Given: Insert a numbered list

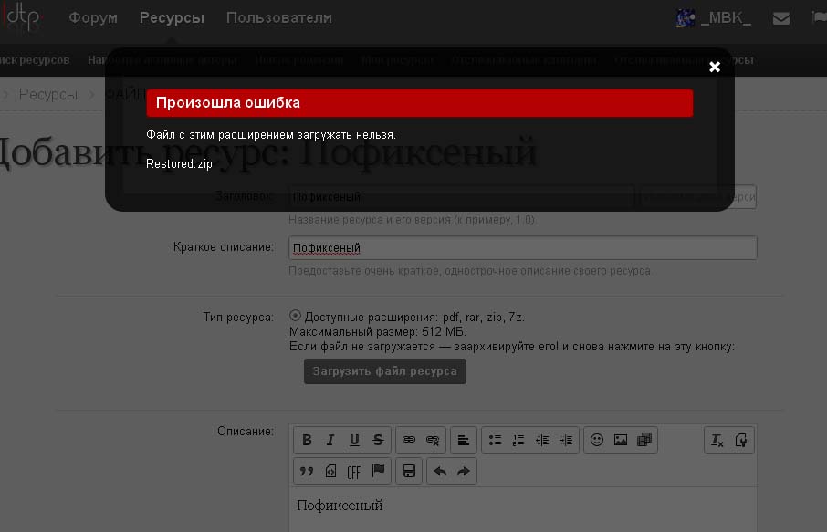Looking at the screenshot, I should (x=518, y=440).
